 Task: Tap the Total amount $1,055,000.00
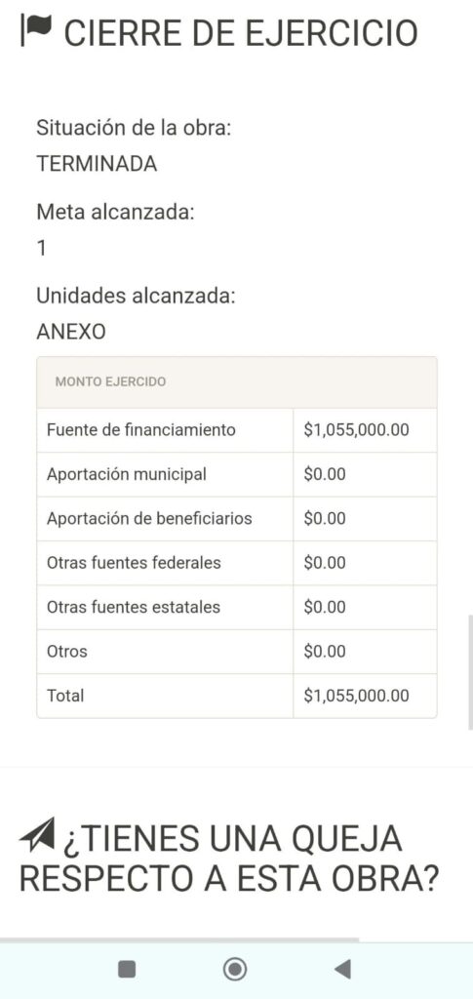357,696
